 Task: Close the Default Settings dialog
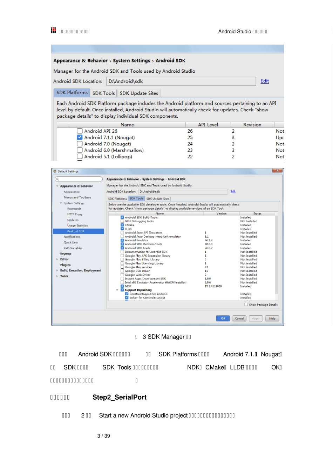277,171
